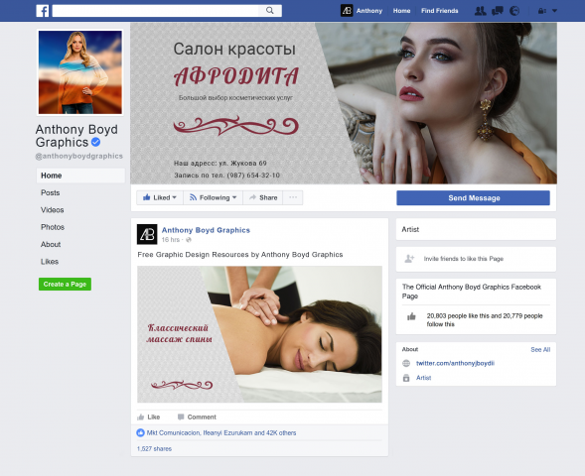Screen dimensions: 585x476
Task: Open the massage post image
Action: tap(259, 334)
